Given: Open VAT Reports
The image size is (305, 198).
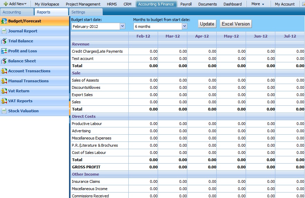Looking at the screenshot, I should point(20,101).
